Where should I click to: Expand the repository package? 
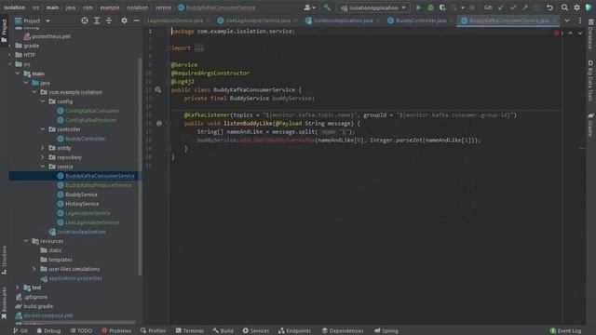43,157
